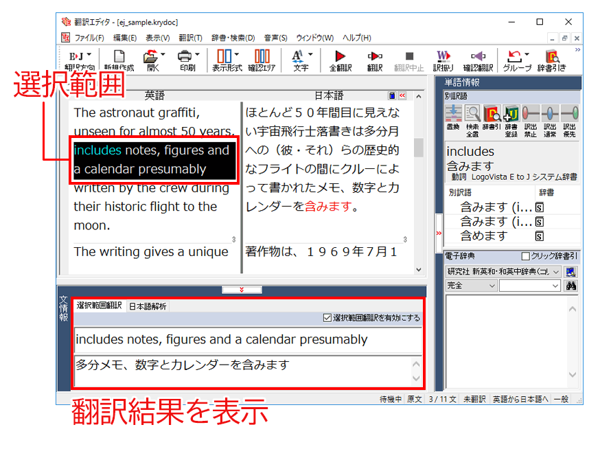Image resolution: width=600 pixels, height=449 pixels.
Task: Open the 表示(V) menu
Action: point(158,38)
